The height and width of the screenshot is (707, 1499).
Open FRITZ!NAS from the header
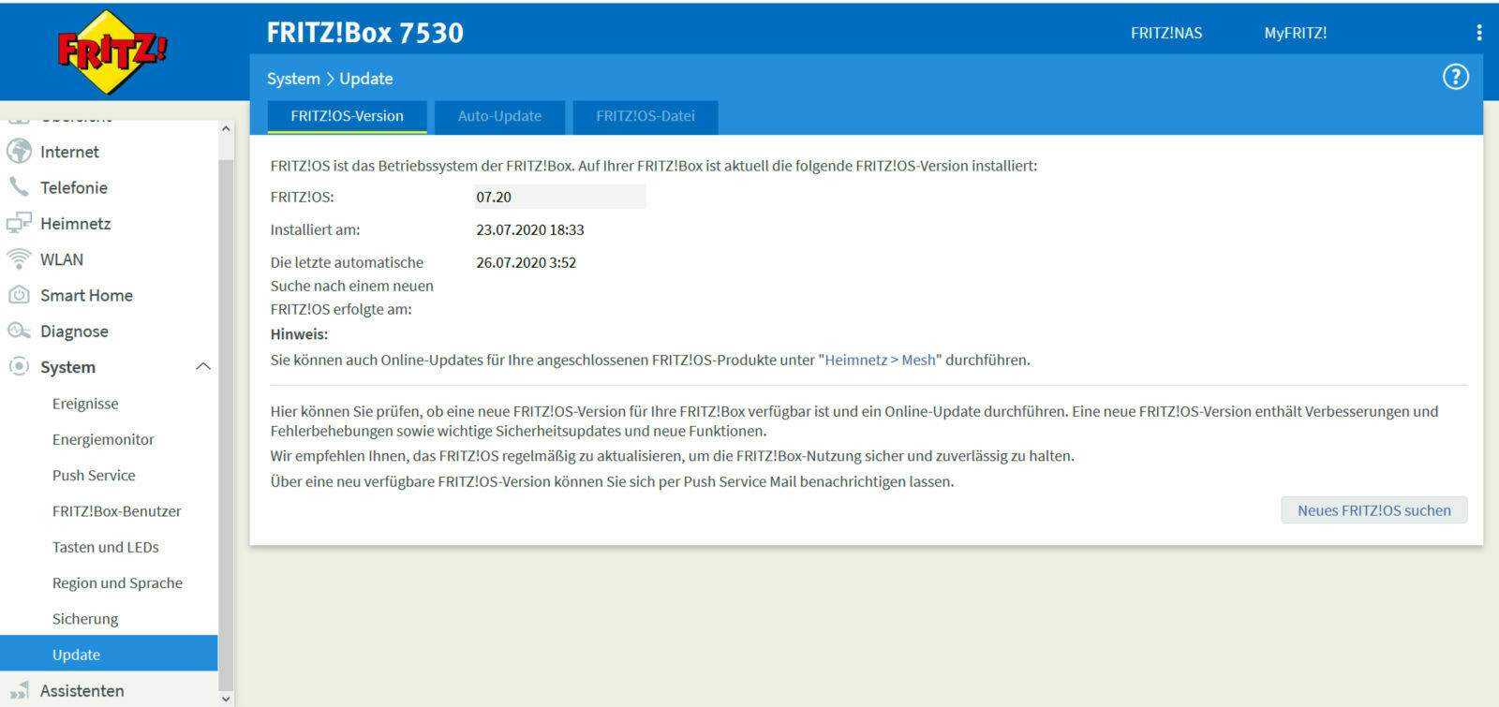[1165, 33]
